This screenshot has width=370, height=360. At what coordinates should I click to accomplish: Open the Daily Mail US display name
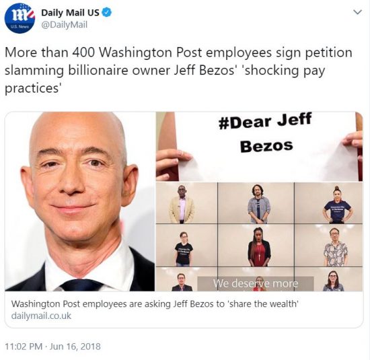[x=70, y=13]
